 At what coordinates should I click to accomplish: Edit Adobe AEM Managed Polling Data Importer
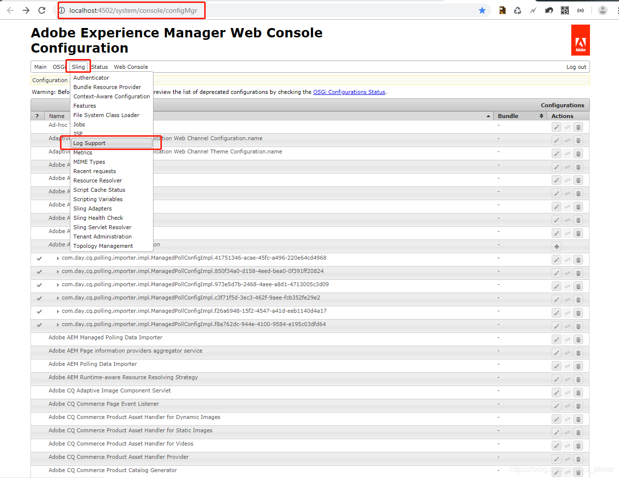557,340
